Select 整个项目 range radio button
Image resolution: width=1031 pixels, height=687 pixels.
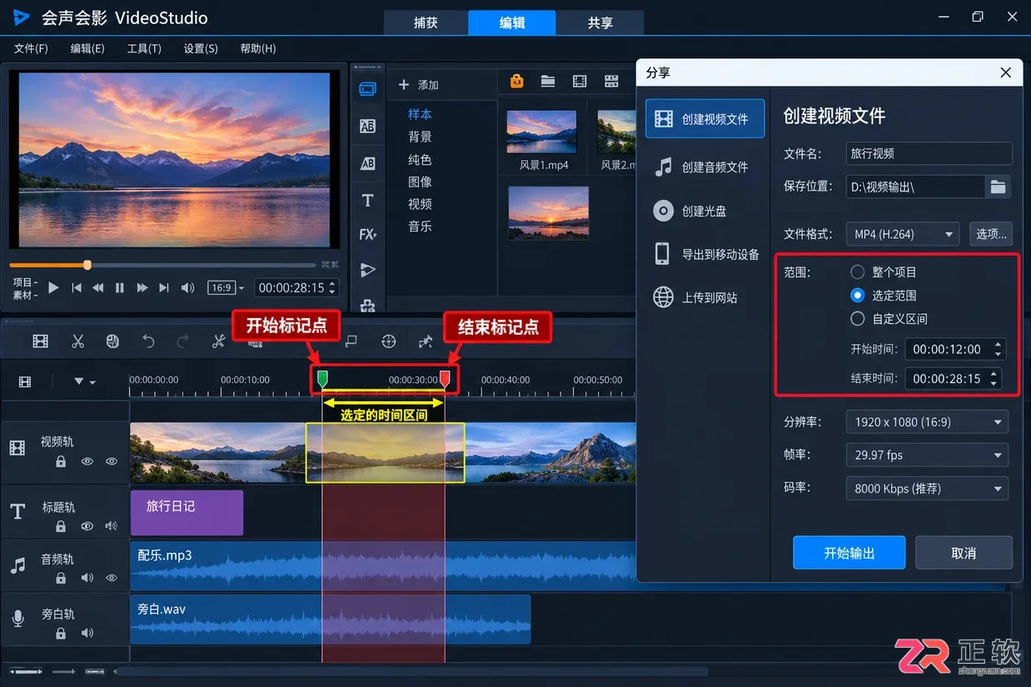pos(858,271)
